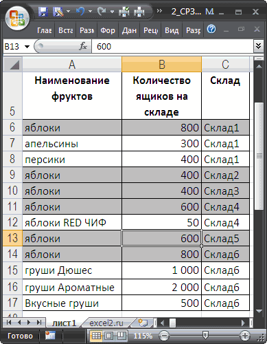Open the Рецензирование ribbon tab
267x344 pixels.
(150, 30)
